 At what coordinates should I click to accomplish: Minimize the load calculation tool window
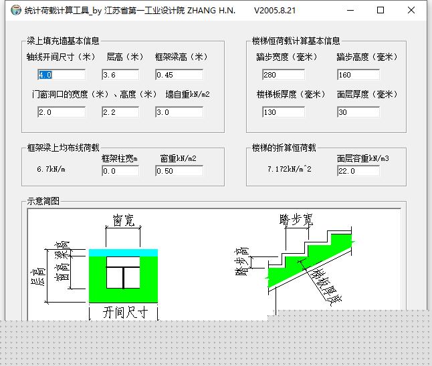[350, 11]
